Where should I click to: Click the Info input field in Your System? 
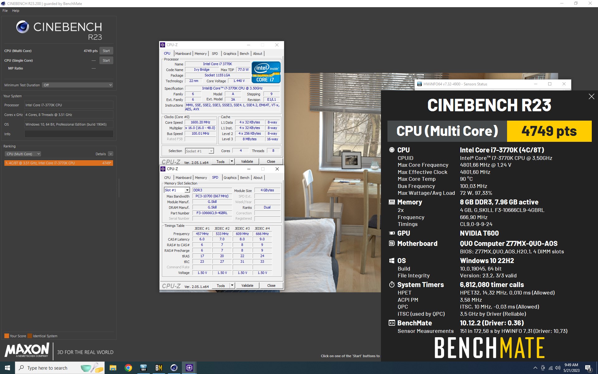(69, 134)
